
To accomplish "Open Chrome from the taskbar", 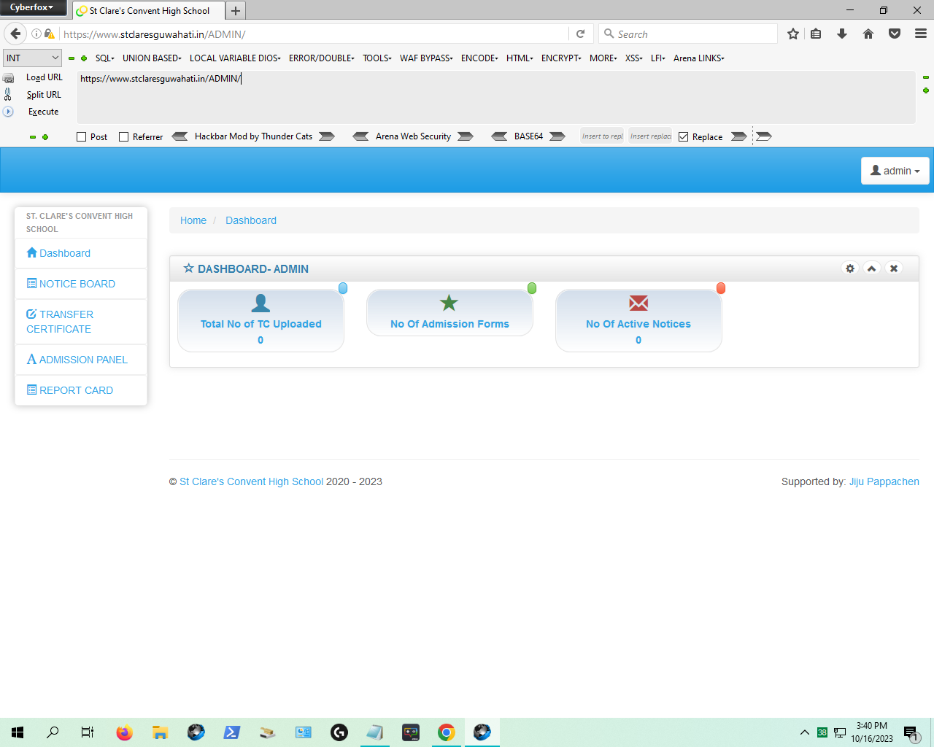I will click(447, 732).
